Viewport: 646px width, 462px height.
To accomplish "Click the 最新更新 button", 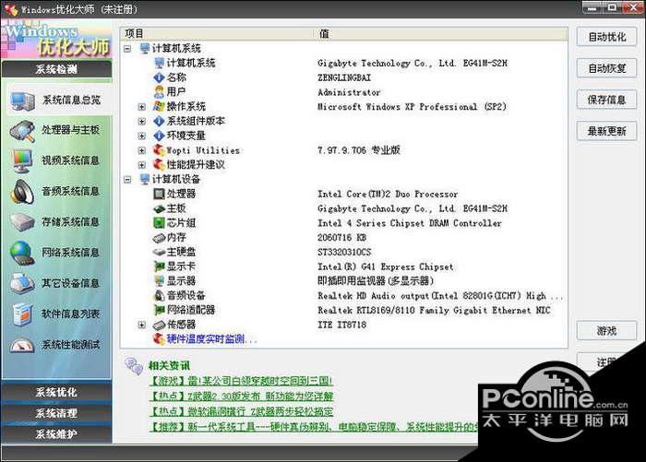I will pyautogui.click(x=607, y=131).
